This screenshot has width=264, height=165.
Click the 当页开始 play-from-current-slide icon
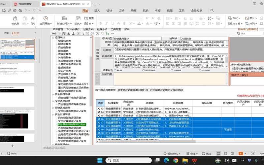tap(46, 18)
